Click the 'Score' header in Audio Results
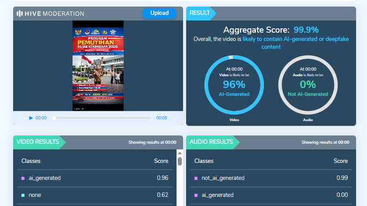Viewport: 367px width, 206px height. (x=341, y=161)
